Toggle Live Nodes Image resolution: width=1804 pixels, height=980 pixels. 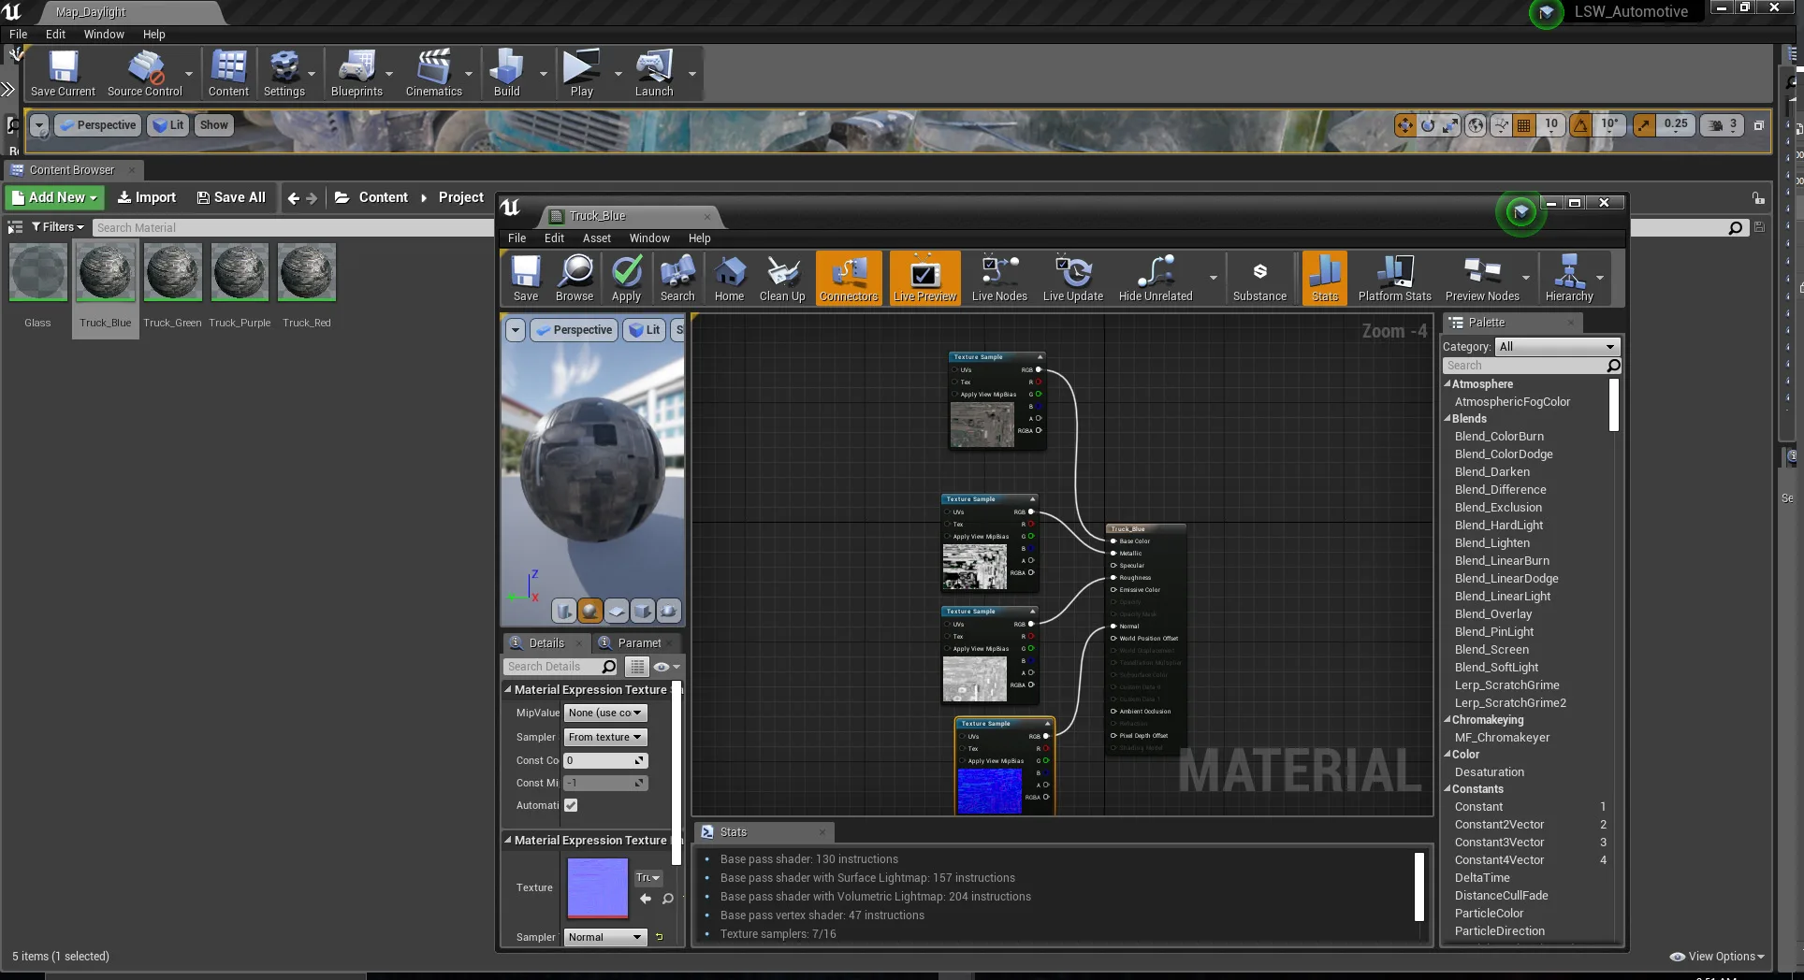[999, 278]
